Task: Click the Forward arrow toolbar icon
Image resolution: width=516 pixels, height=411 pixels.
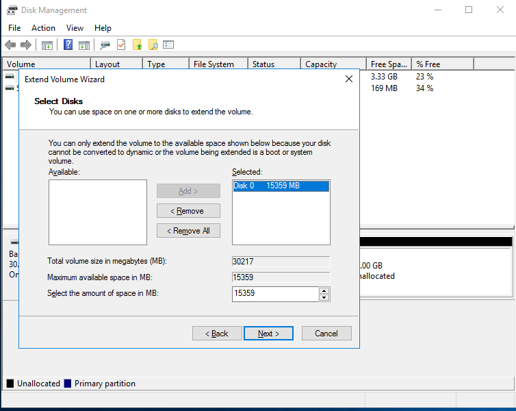Action: (x=26, y=45)
